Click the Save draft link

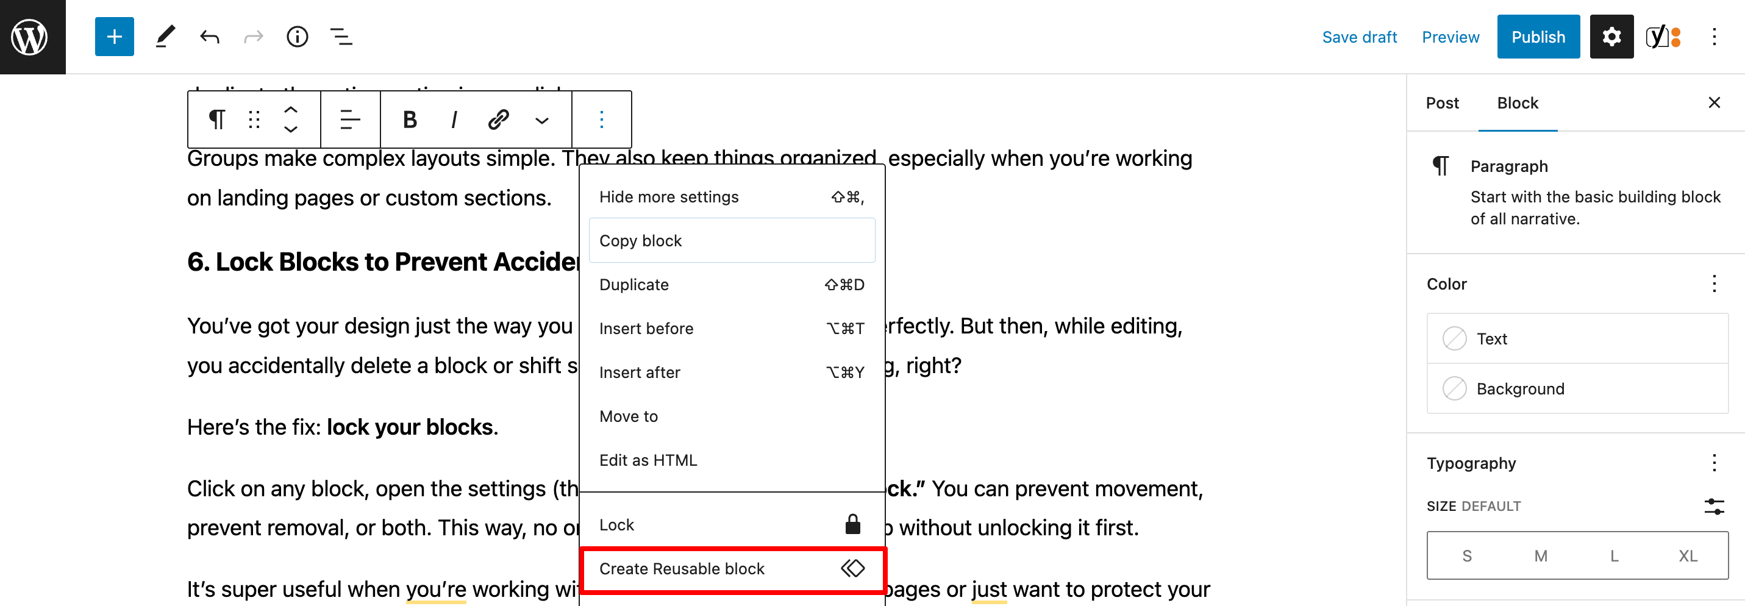1359,37
